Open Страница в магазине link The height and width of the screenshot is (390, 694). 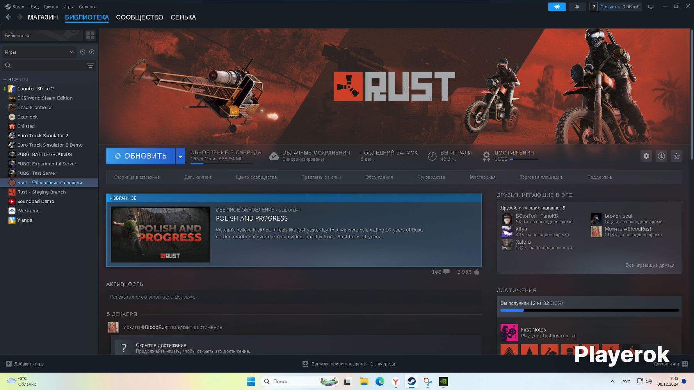(137, 177)
